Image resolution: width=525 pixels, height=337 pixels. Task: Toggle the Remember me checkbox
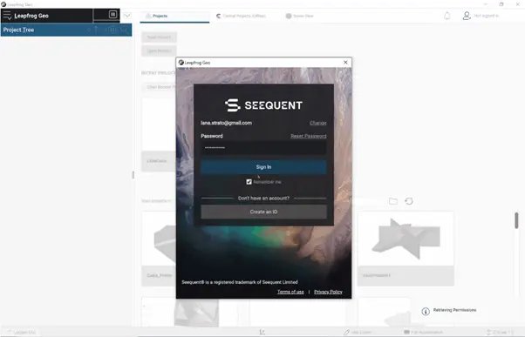coord(249,182)
